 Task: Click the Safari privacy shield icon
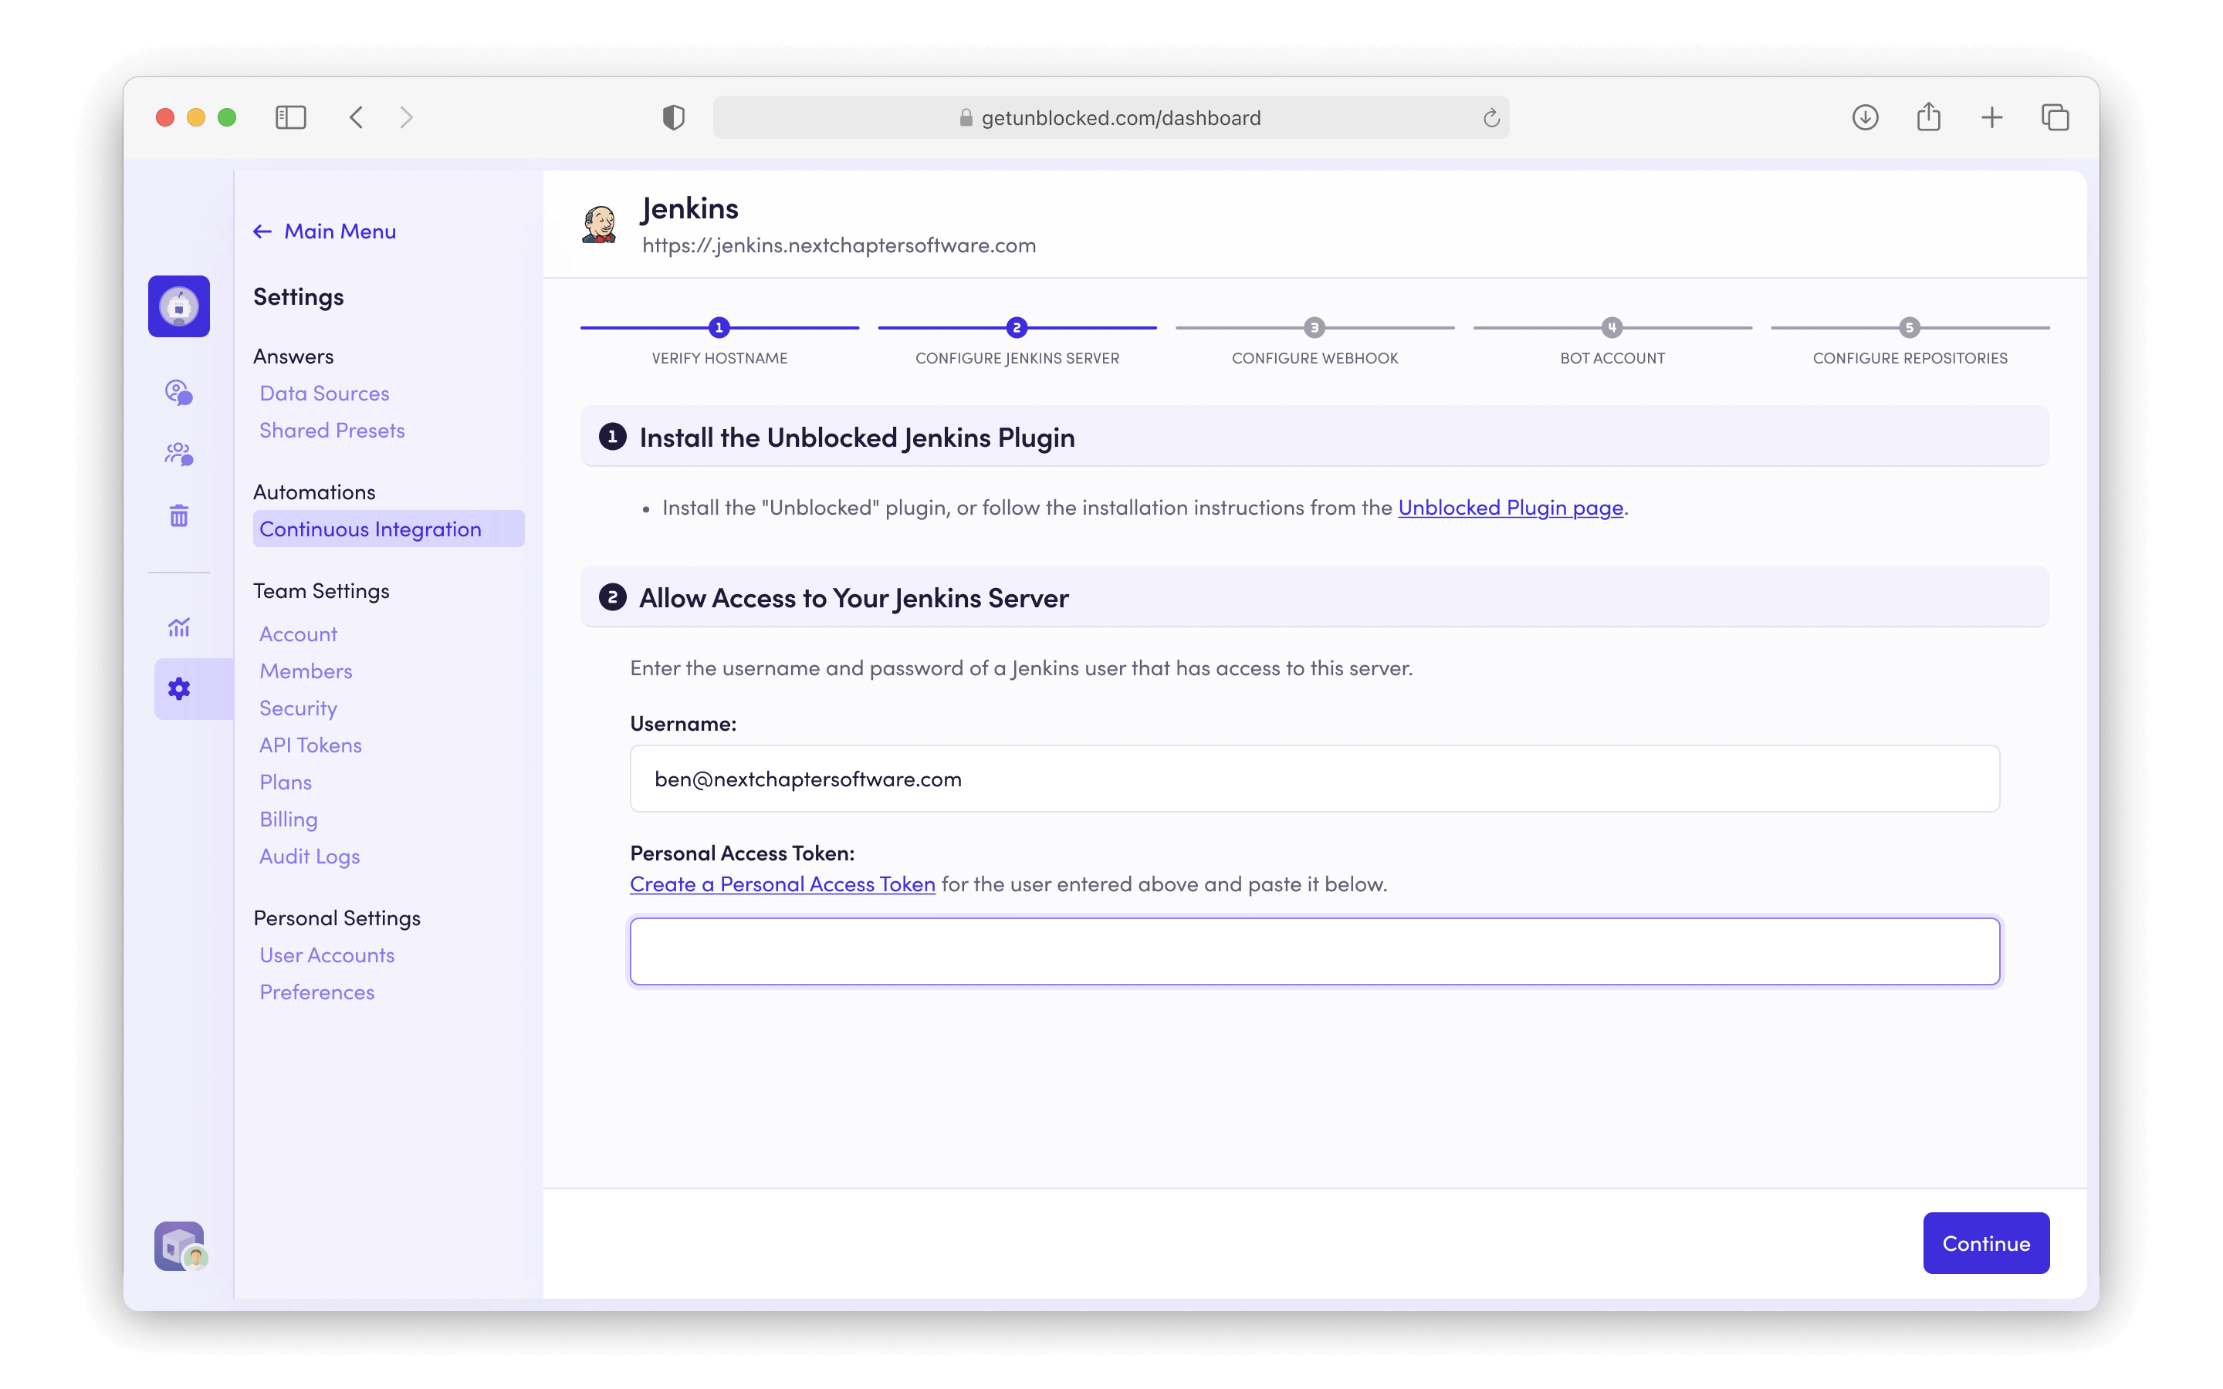pyautogui.click(x=673, y=117)
